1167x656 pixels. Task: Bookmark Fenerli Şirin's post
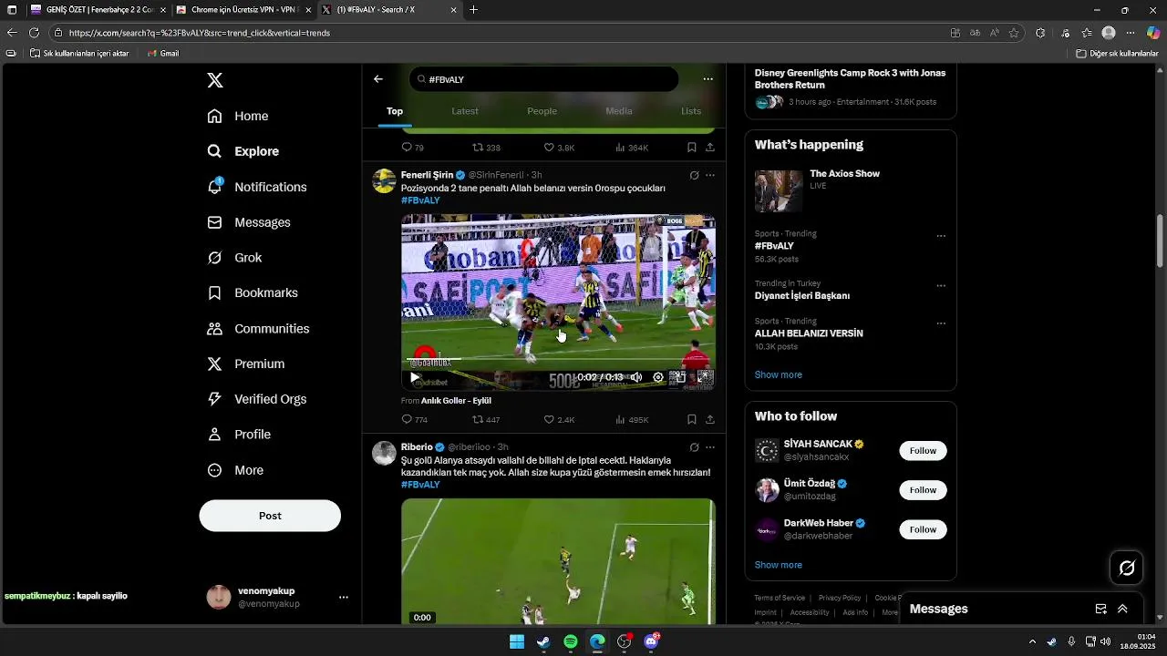click(692, 420)
